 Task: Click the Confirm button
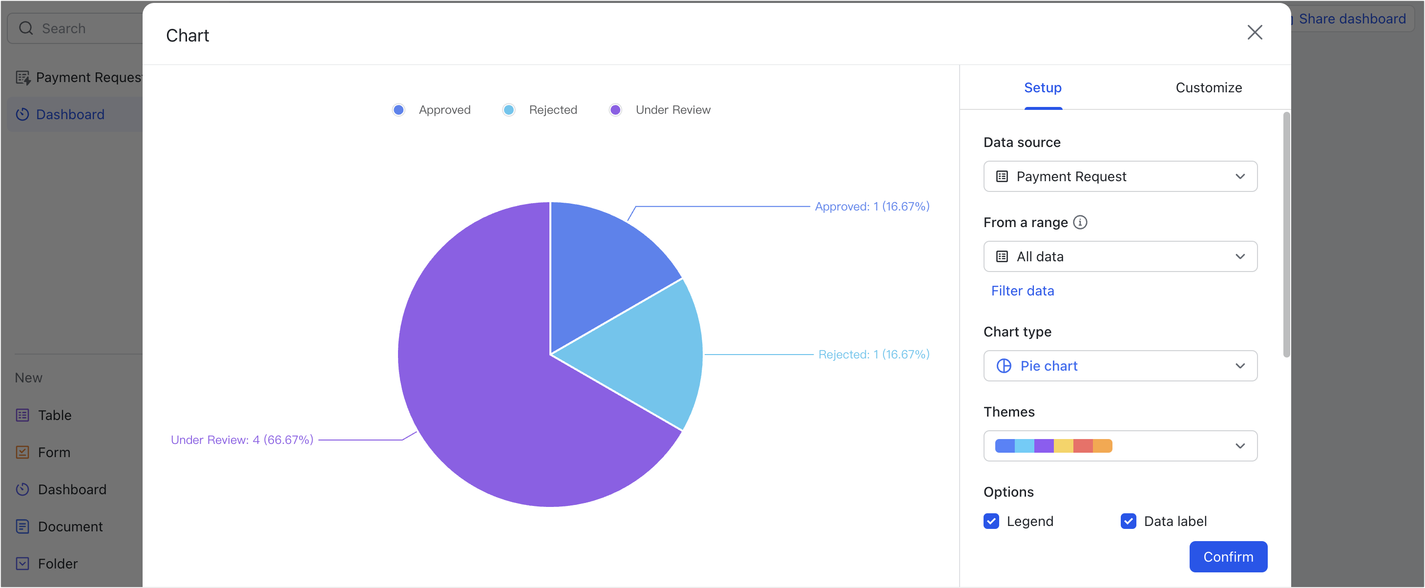[1228, 556]
